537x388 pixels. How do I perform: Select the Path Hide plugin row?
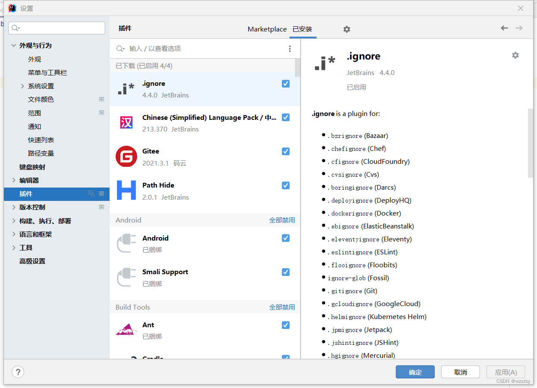[x=205, y=191]
